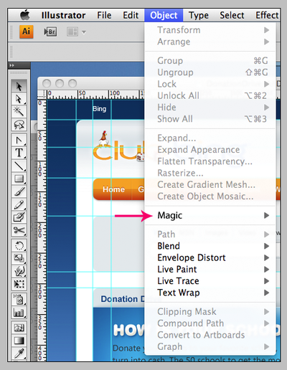The image size is (287, 370).
Task: Open the arrange documents dropdown arrow
Action: tap(84, 32)
